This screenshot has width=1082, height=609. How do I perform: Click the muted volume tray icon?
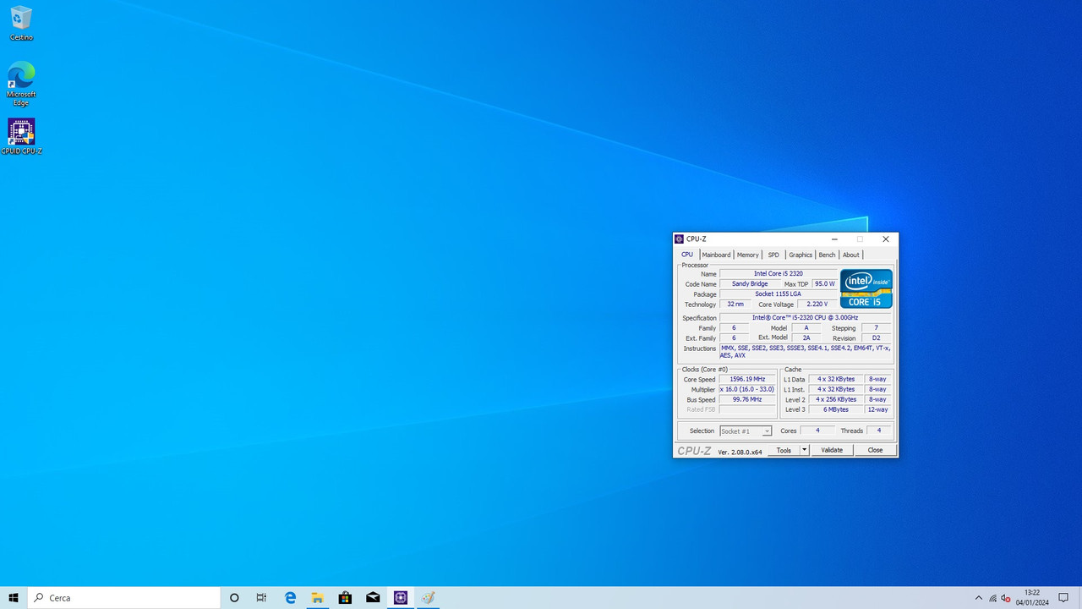pyautogui.click(x=1006, y=597)
